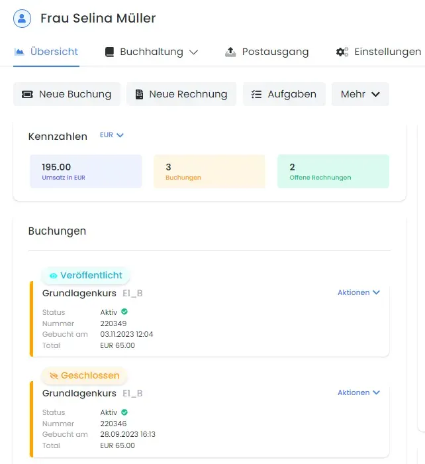Click the Veröffentlicht status badge
Screen dimensions: 425x464
pos(85,276)
